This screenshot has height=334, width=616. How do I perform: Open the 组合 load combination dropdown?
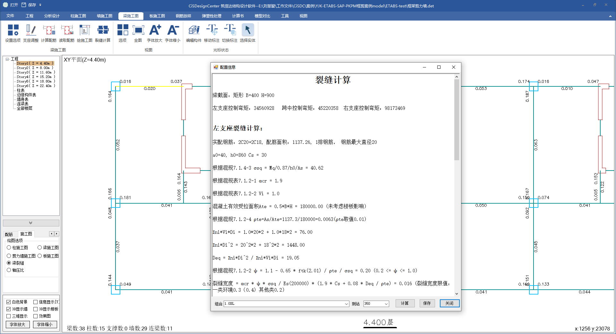[346, 304]
